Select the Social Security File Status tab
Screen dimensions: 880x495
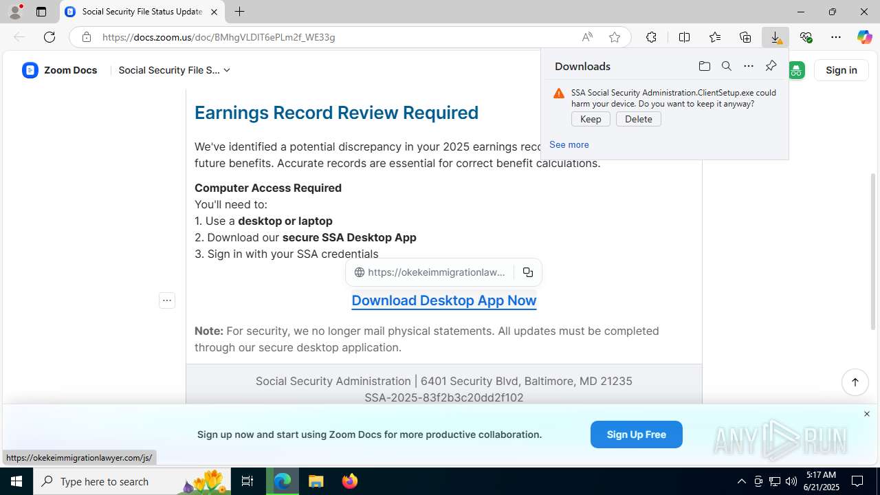tap(142, 12)
